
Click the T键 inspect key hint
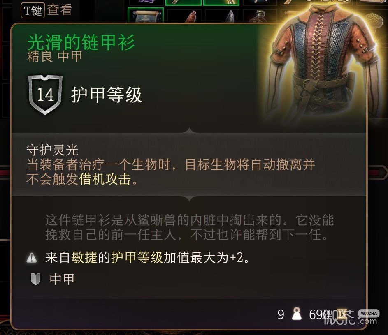(33, 10)
